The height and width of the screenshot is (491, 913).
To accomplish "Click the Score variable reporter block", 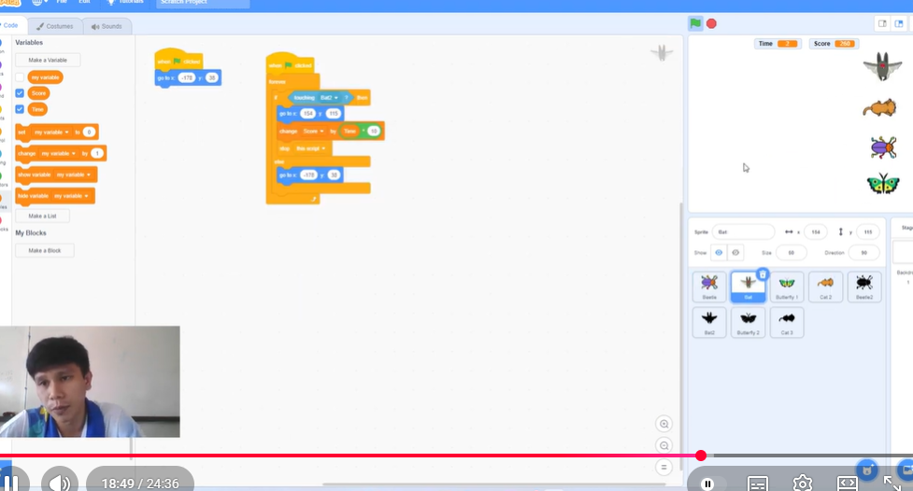I will [x=38, y=93].
